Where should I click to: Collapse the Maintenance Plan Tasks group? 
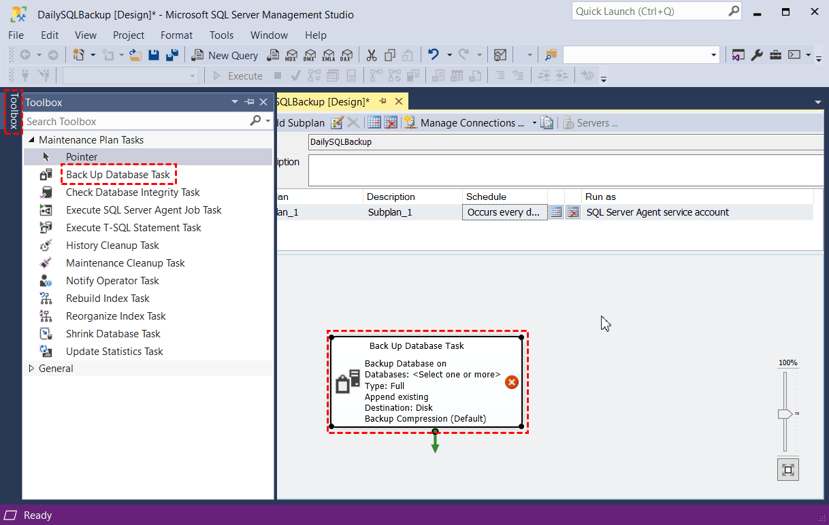pos(31,140)
